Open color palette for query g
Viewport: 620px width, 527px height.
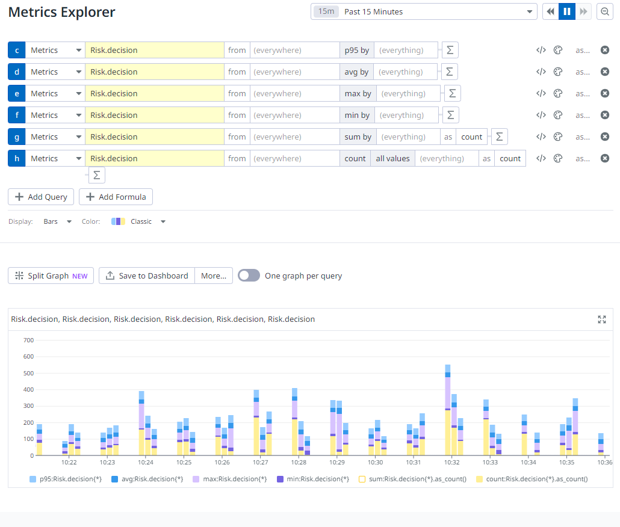click(558, 137)
